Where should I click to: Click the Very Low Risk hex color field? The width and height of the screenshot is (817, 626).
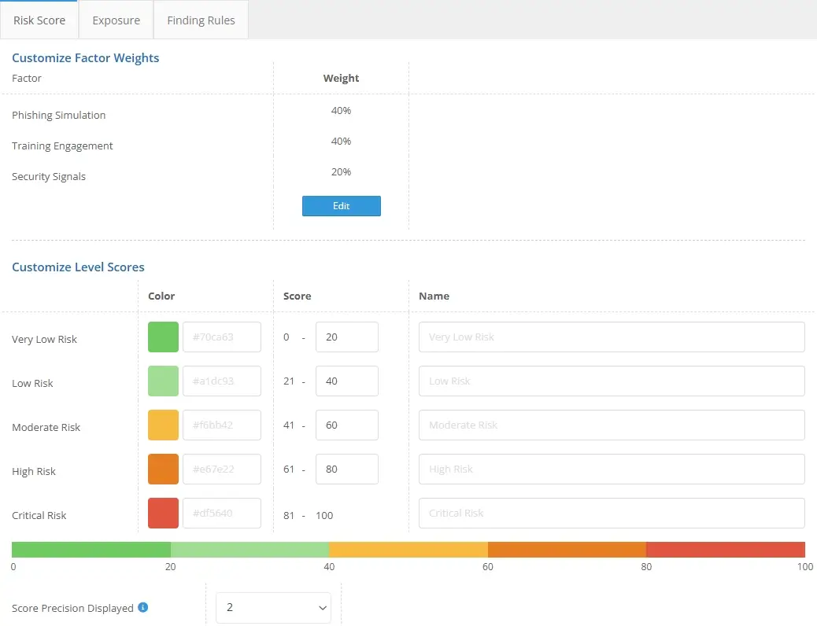pyautogui.click(x=221, y=337)
